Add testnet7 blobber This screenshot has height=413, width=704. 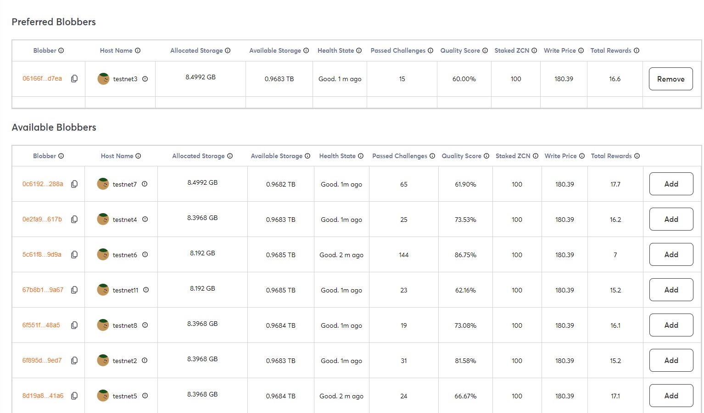coord(671,184)
